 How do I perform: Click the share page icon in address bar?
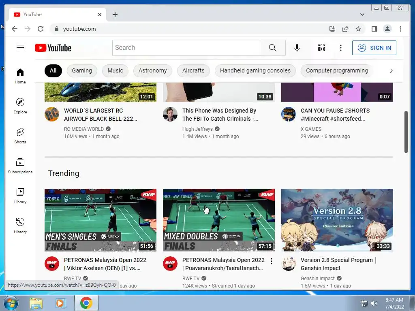coord(345,29)
